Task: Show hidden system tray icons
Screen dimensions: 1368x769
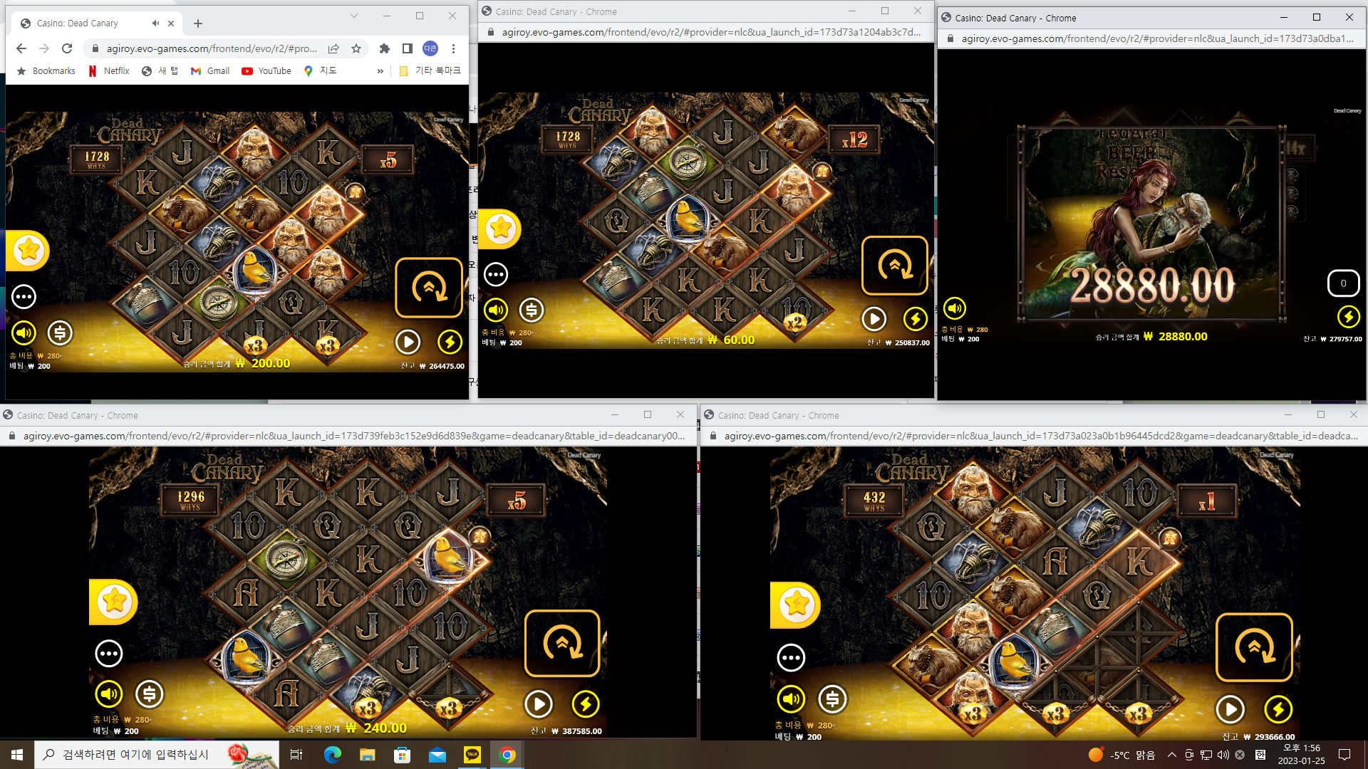Action: click(x=1172, y=755)
